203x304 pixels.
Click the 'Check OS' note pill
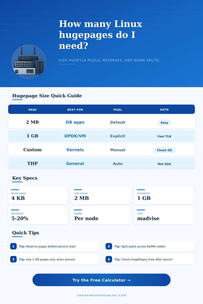(164, 150)
